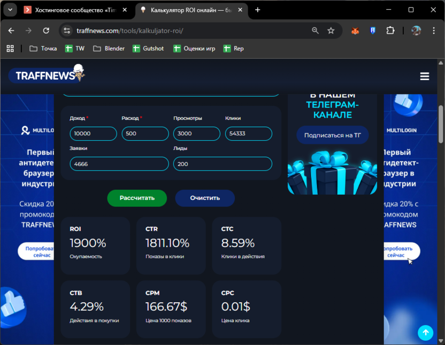The image size is (445, 345).
Task: Click the browser profile avatar
Action: point(416,30)
